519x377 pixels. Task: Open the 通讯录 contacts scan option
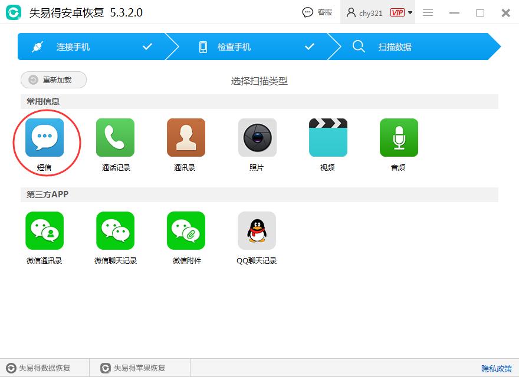186,137
